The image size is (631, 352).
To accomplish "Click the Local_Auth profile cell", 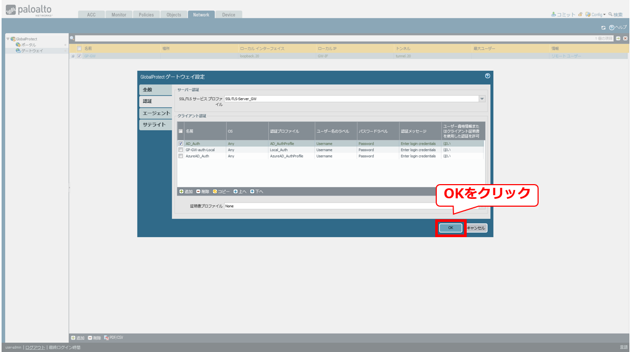I will (x=279, y=150).
